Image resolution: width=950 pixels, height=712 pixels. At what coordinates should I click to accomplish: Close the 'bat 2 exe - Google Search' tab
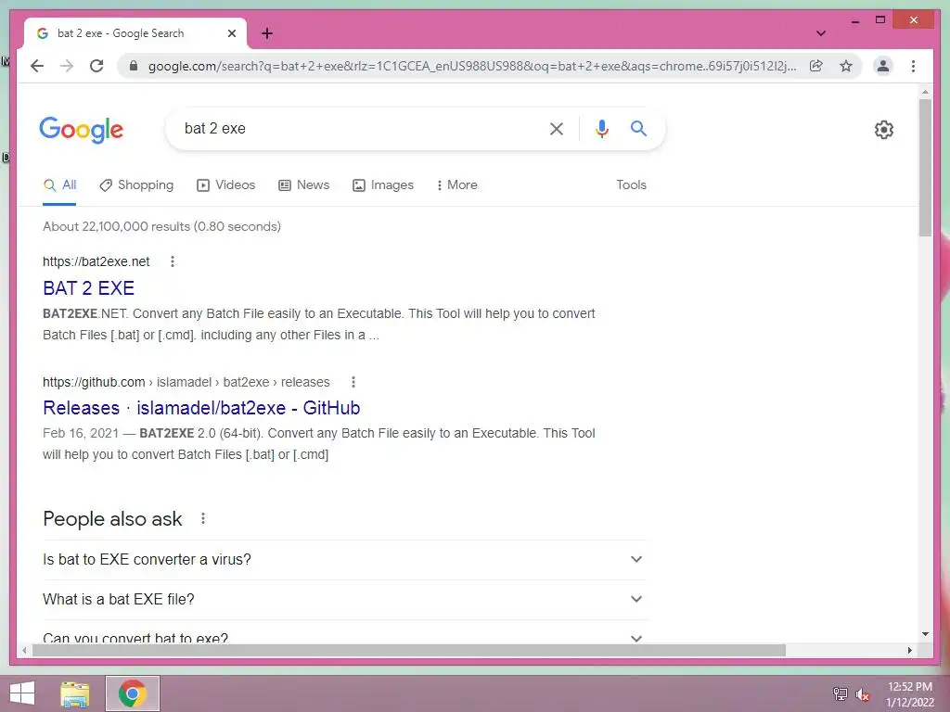click(x=231, y=34)
